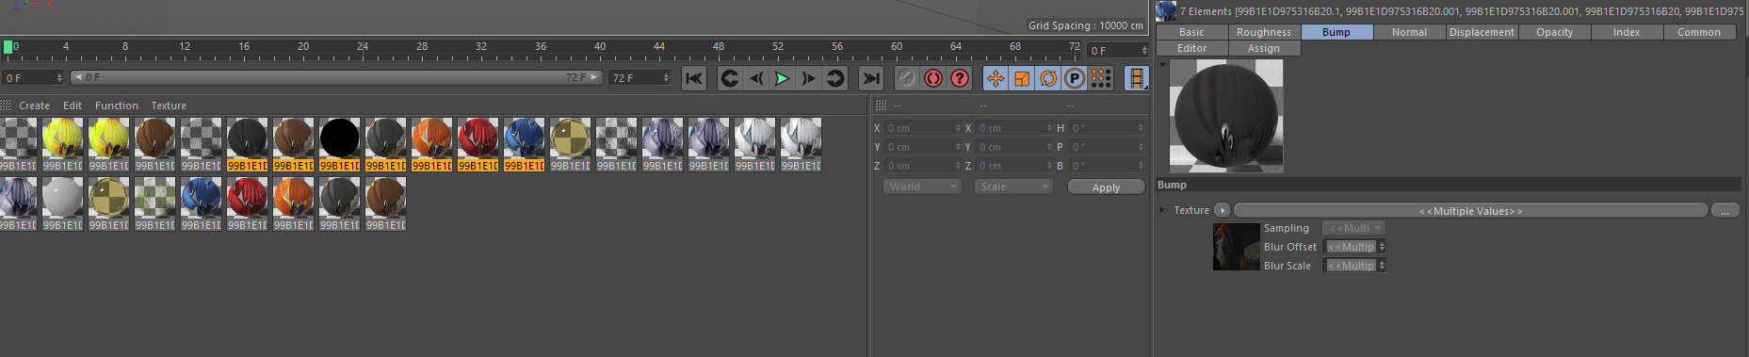
Task: Click the green timeline playhead at frame 0
Action: (8, 46)
